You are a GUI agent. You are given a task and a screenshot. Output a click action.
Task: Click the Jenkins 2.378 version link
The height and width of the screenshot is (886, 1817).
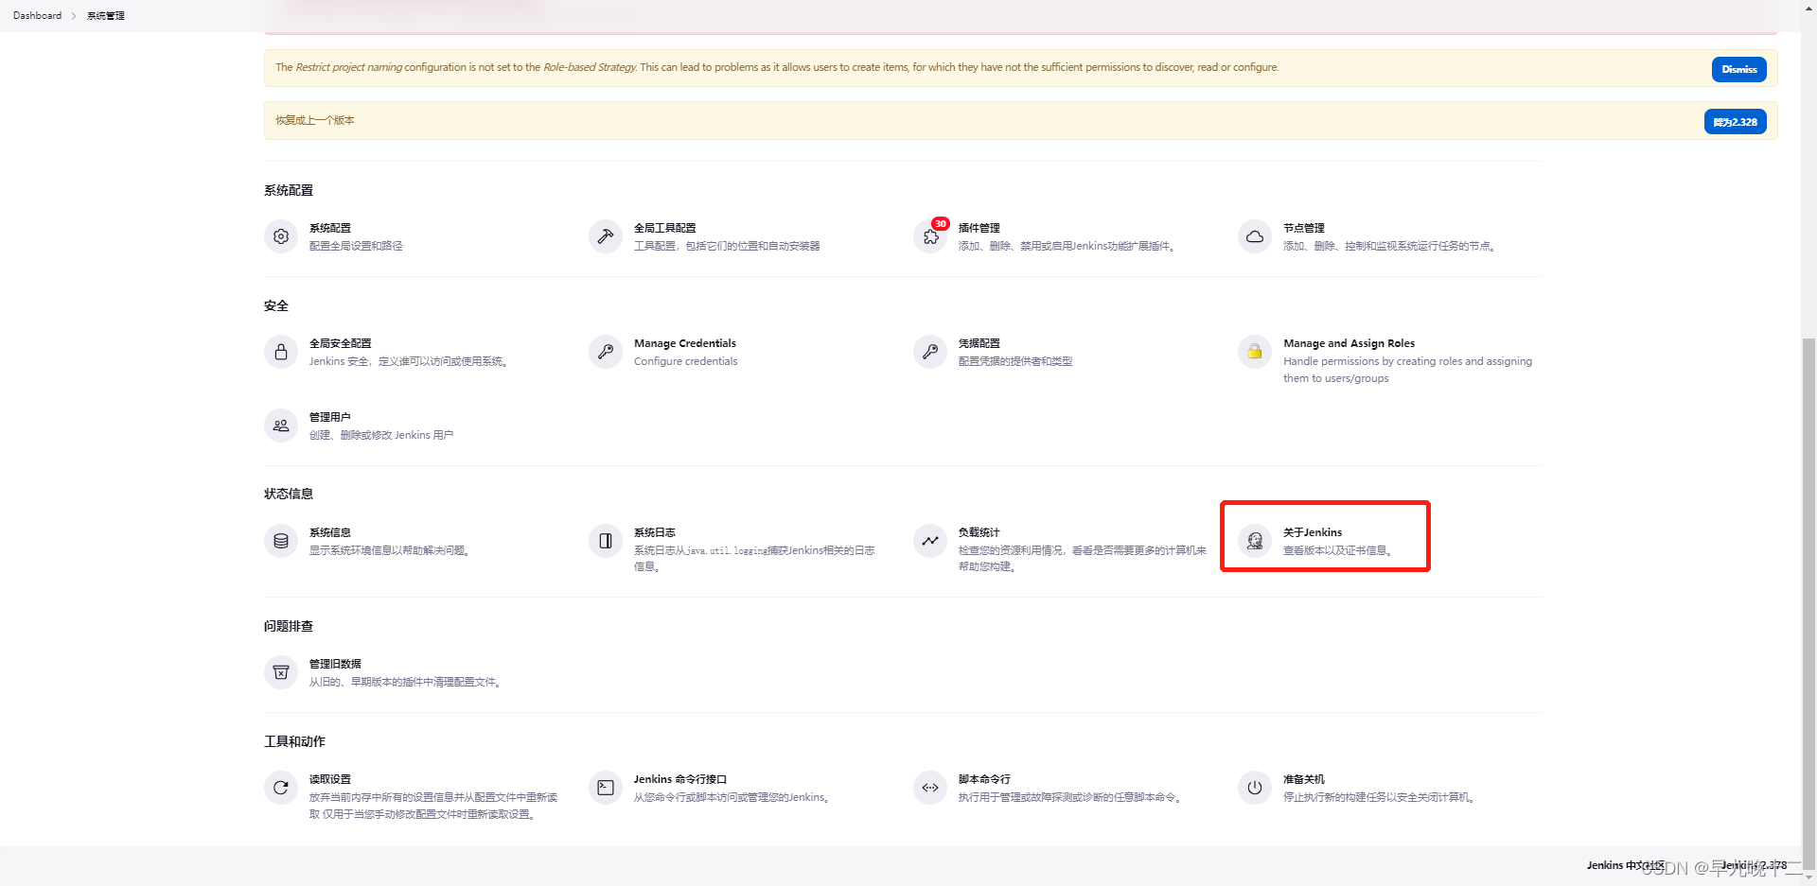[1754, 865]
